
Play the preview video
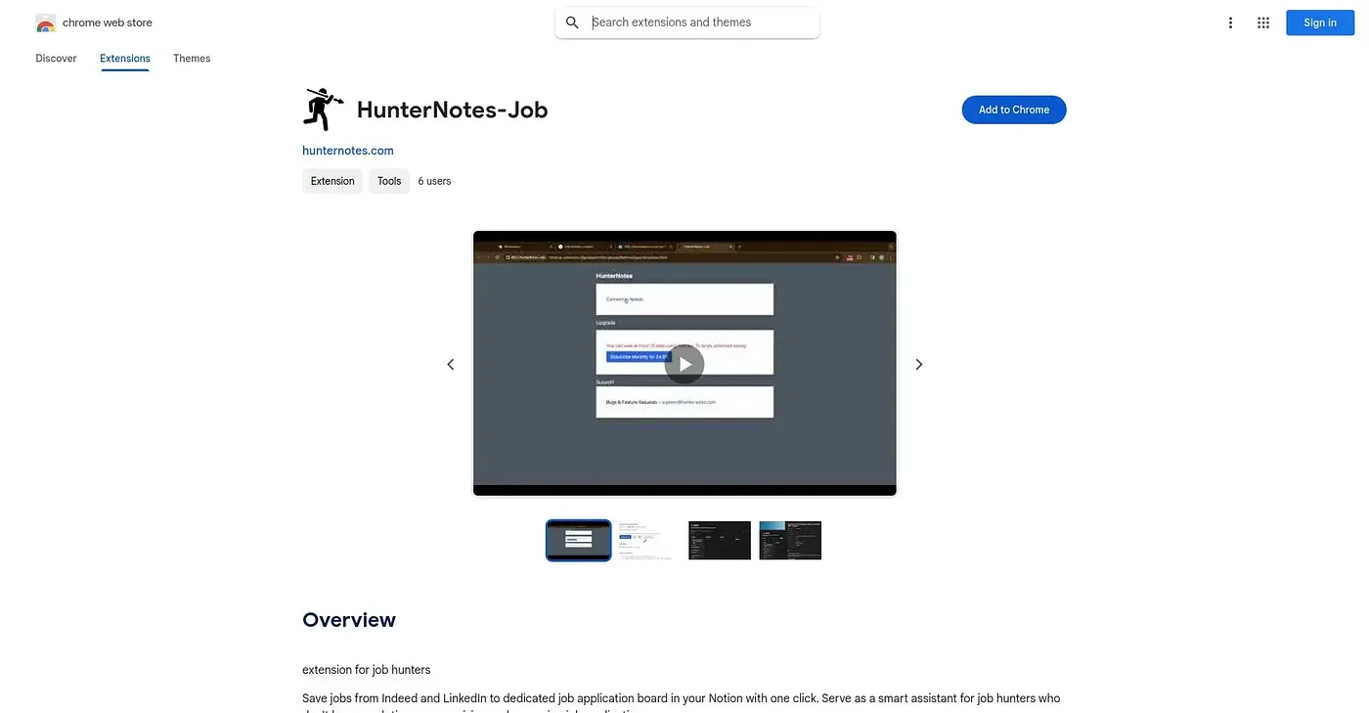coord(684,364)
